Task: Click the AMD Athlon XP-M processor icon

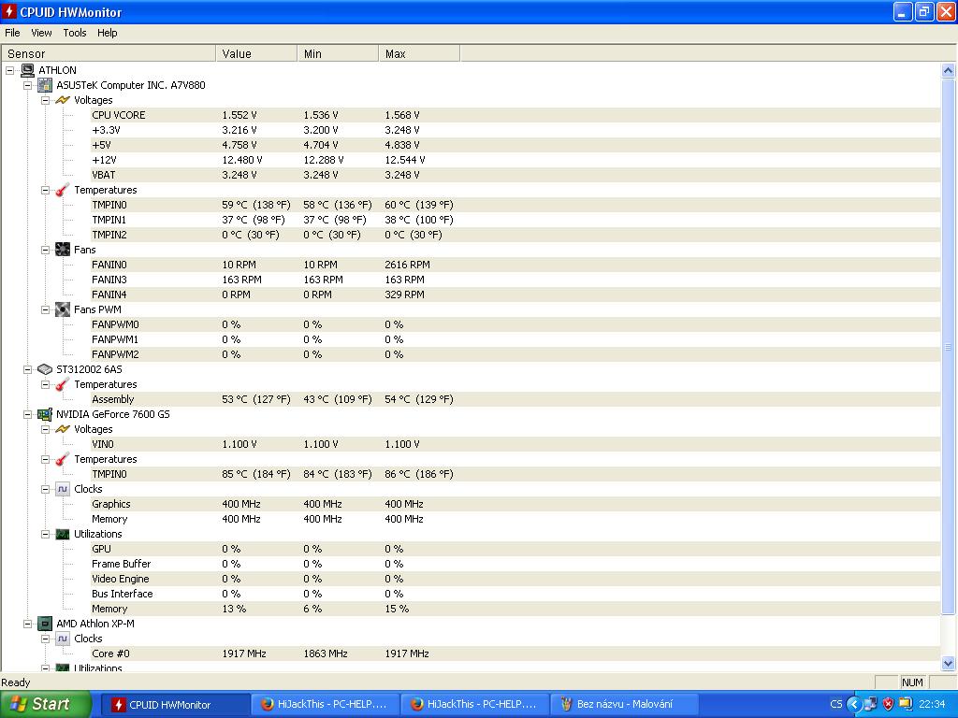Action: coord(45,624)
